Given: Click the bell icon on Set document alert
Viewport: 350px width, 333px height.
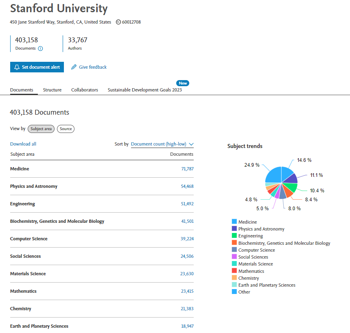Looking at the screenshot, I should (x=17, y=67).
